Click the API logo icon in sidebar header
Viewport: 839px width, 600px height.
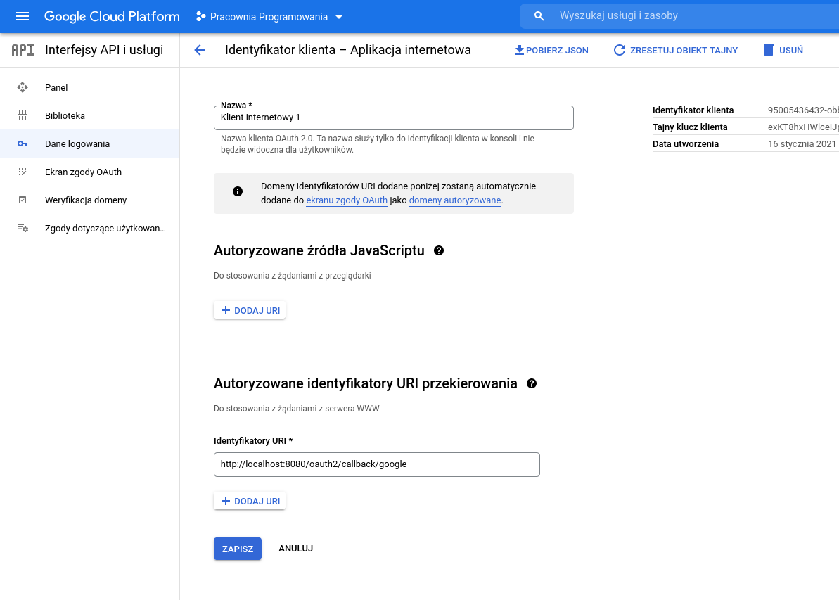click(23, 50)
